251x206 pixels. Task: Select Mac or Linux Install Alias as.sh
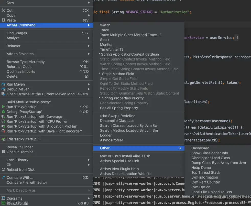[x=139, y=156]
